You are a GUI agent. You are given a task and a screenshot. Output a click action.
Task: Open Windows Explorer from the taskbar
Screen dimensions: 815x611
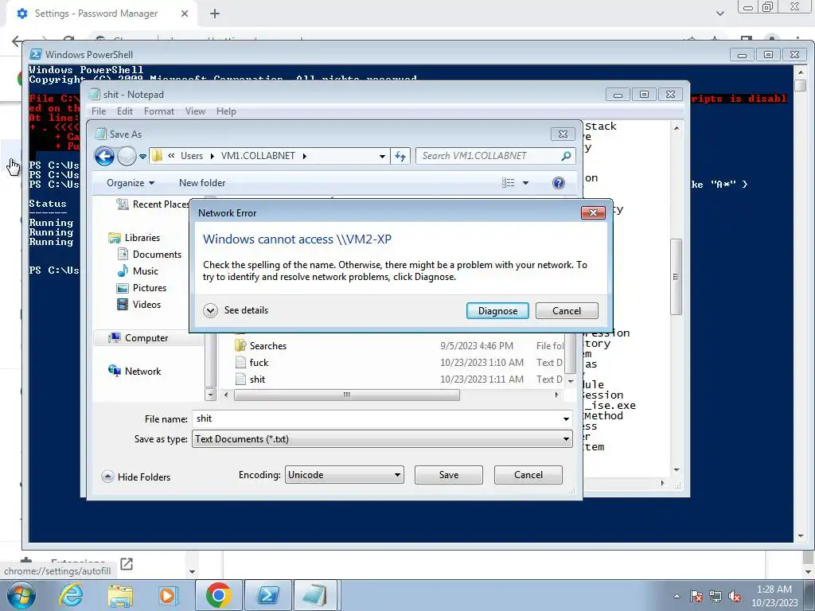tap(120, 596)
